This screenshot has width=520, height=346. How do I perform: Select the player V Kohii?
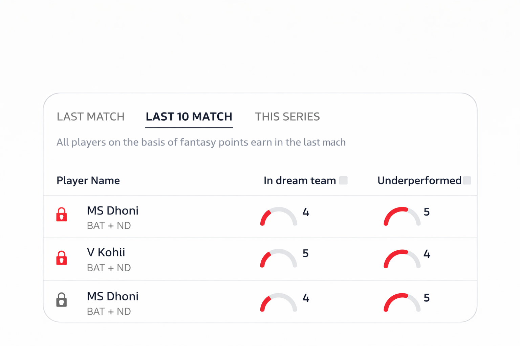tap(106, 252)
